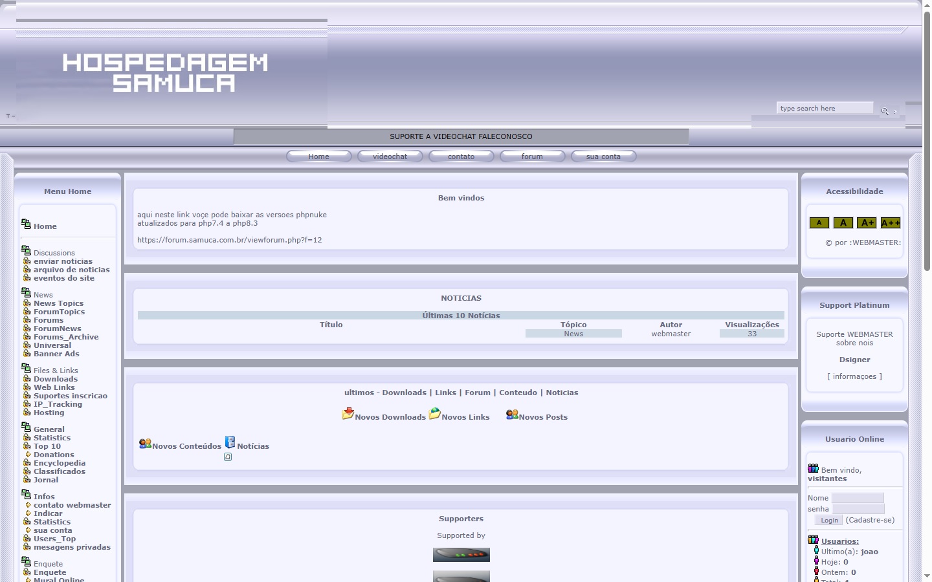Open the Banner Ads link
The height and width of the screenshot is (582, 932).
coord(56,354)
